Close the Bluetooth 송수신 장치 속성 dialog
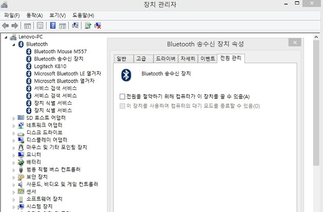The width and height of the screenshot is (323, 212). (295, 43)
